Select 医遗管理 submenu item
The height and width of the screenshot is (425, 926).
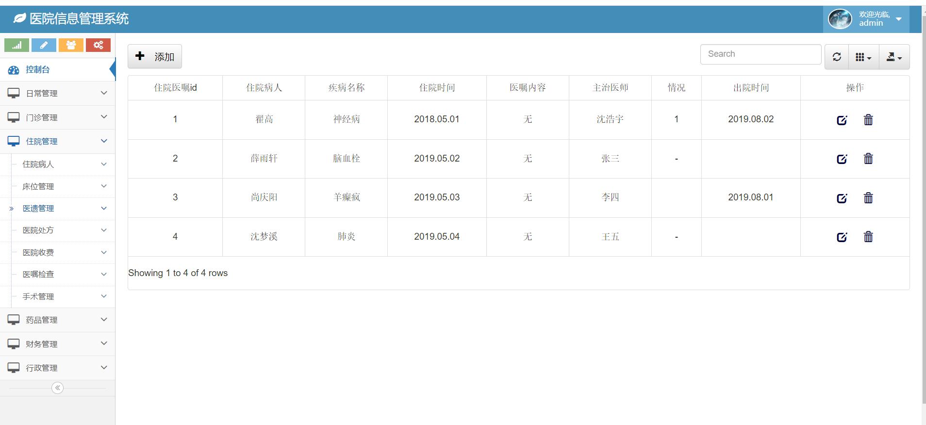(x=63, y=208)
